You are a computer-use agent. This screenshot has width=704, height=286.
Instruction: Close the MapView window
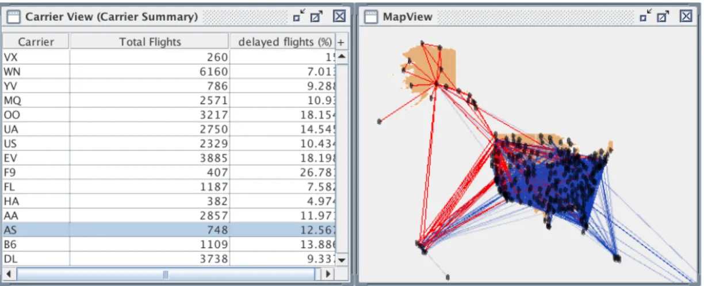tap(686, 17)
